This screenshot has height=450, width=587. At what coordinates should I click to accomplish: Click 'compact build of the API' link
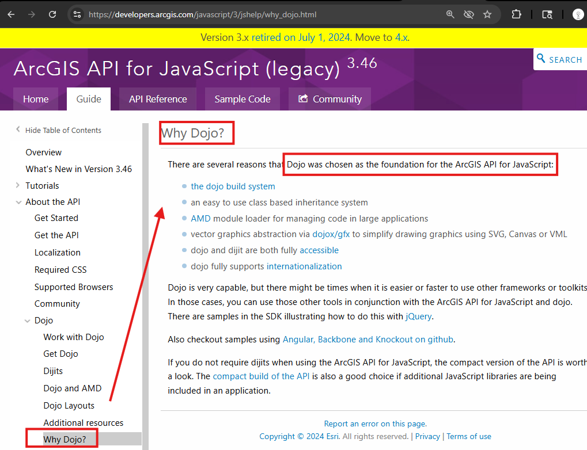click(x=261, y=376)
